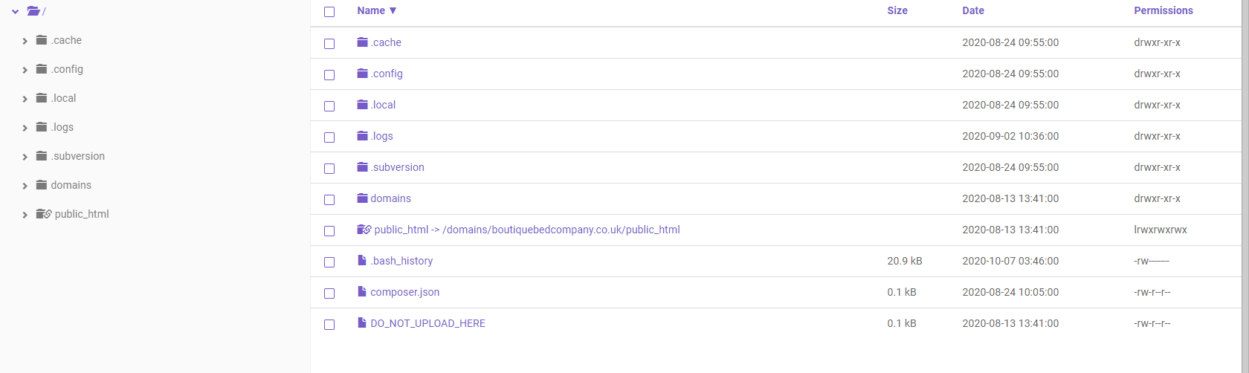The height and width of the screenshot is (373, 1249).
Task: Select .logs item in the sidebar tree
Action: click(x=62, y=127)
